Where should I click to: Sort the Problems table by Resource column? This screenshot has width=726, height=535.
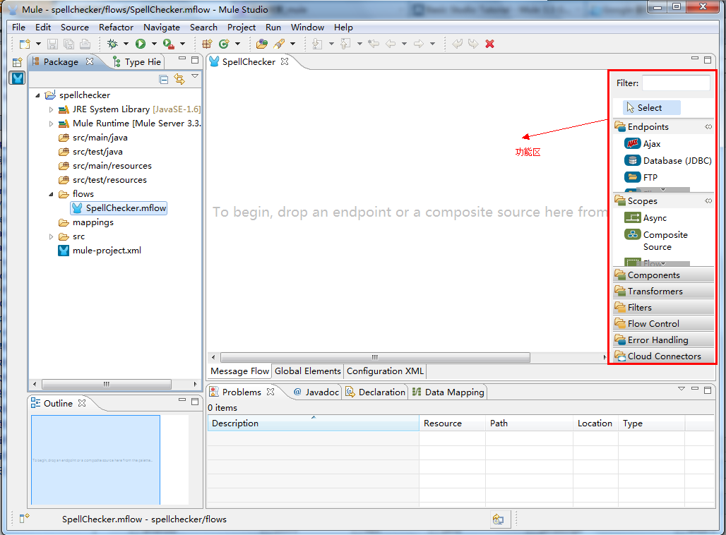453,423
